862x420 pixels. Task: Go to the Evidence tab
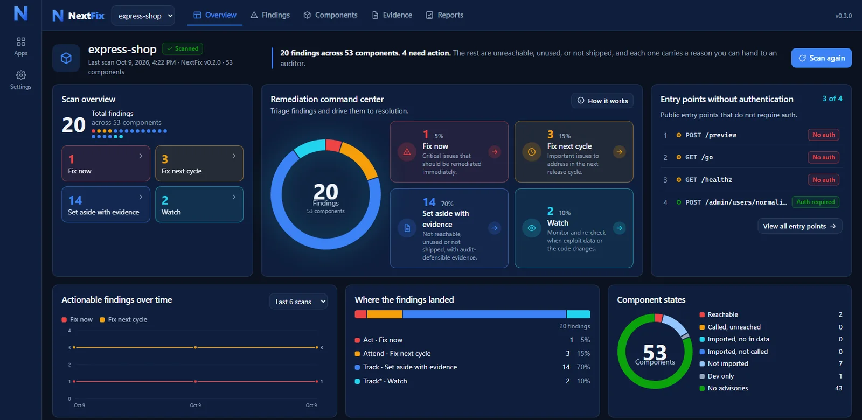click(392, 15)
